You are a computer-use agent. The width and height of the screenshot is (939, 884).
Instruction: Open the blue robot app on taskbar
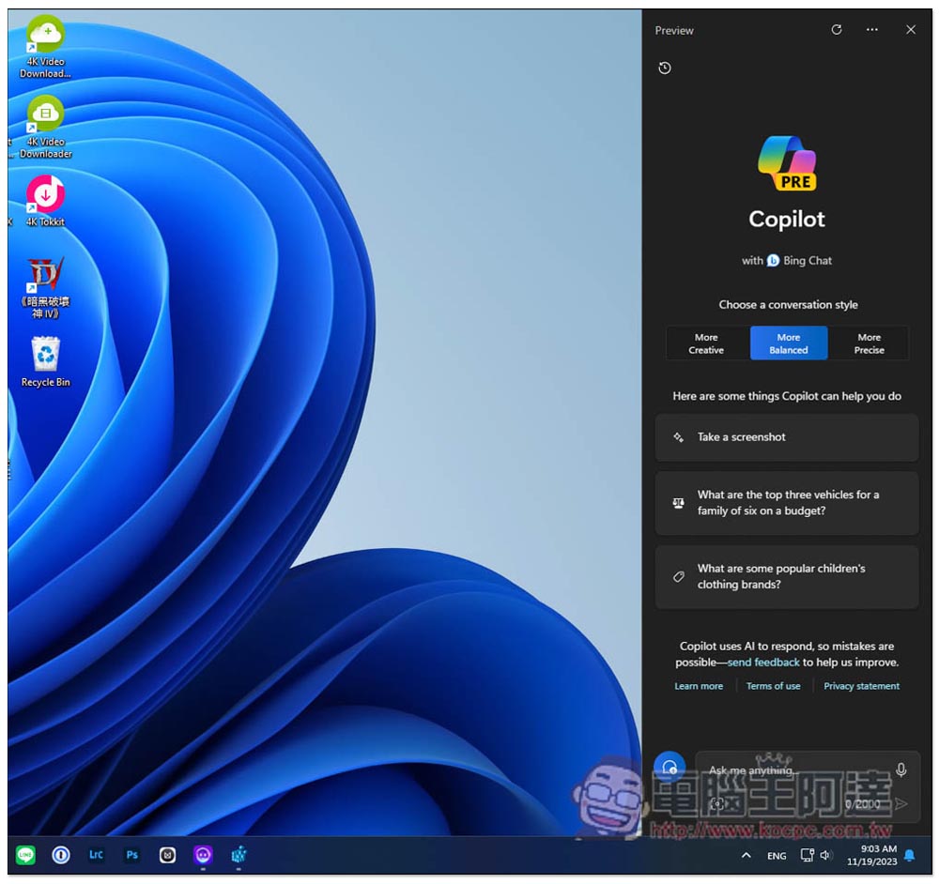pyautogui.click(x=239, y=855)
